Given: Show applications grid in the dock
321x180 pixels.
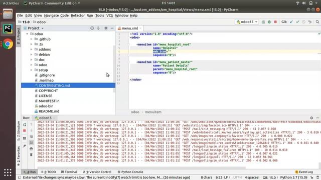Looking at the screenshot, I should coord(8,172).
